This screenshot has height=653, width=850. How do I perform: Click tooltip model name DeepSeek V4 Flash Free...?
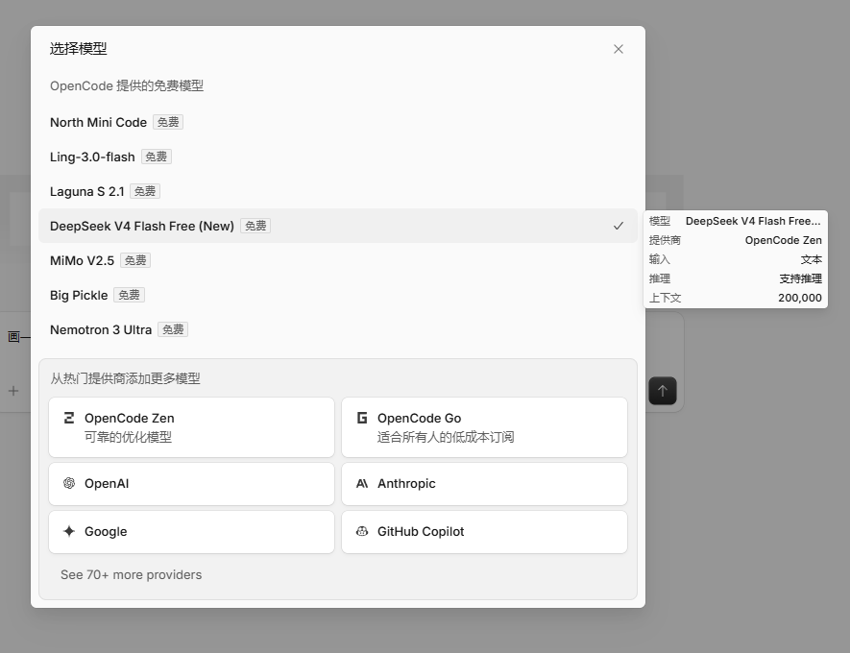753,221
